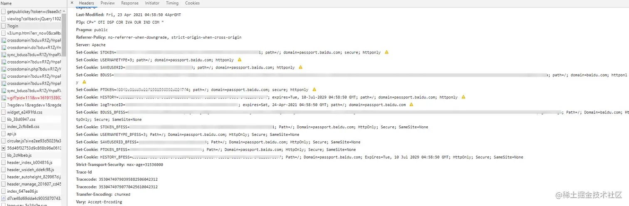Click warning icon on HISTORY cookie line
Screen dimensions: 629x206
coord(463,97)
